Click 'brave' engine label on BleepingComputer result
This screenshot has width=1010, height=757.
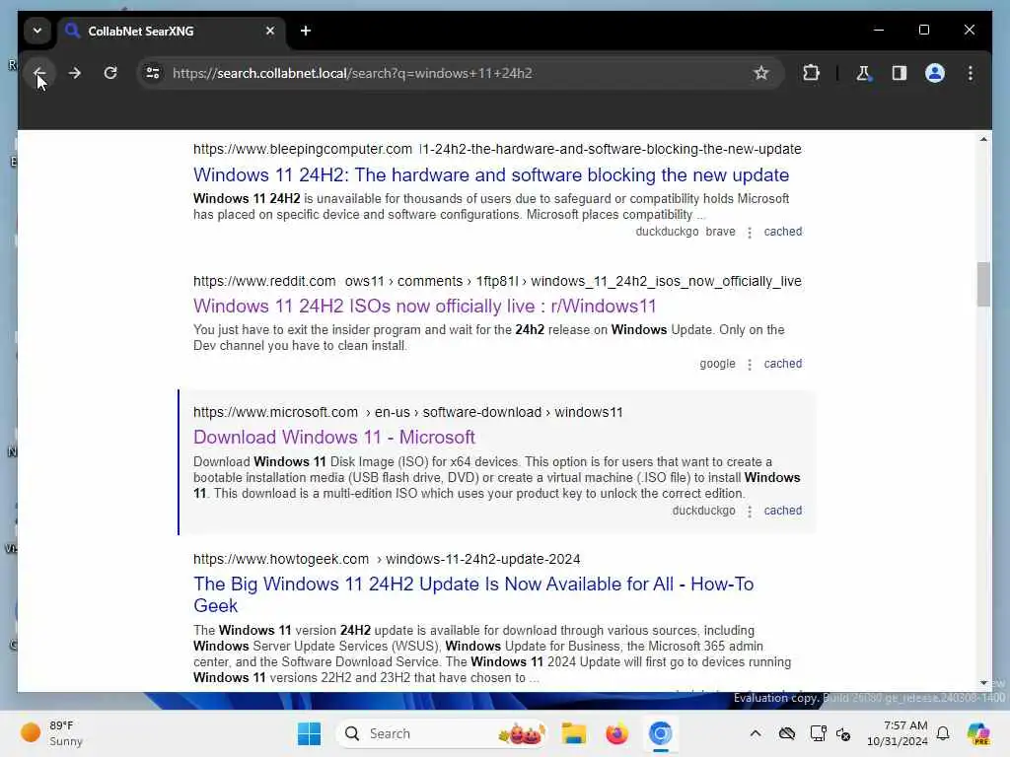(x=720, y=231)
